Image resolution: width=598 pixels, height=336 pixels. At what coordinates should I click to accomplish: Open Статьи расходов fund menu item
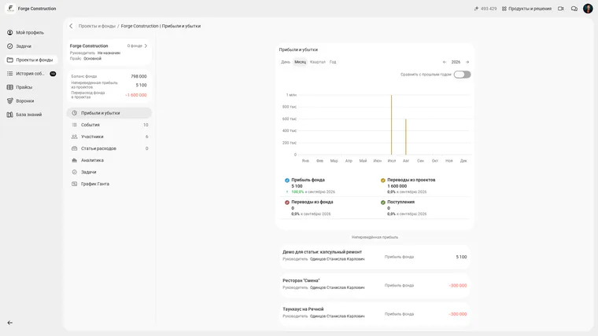109,148
